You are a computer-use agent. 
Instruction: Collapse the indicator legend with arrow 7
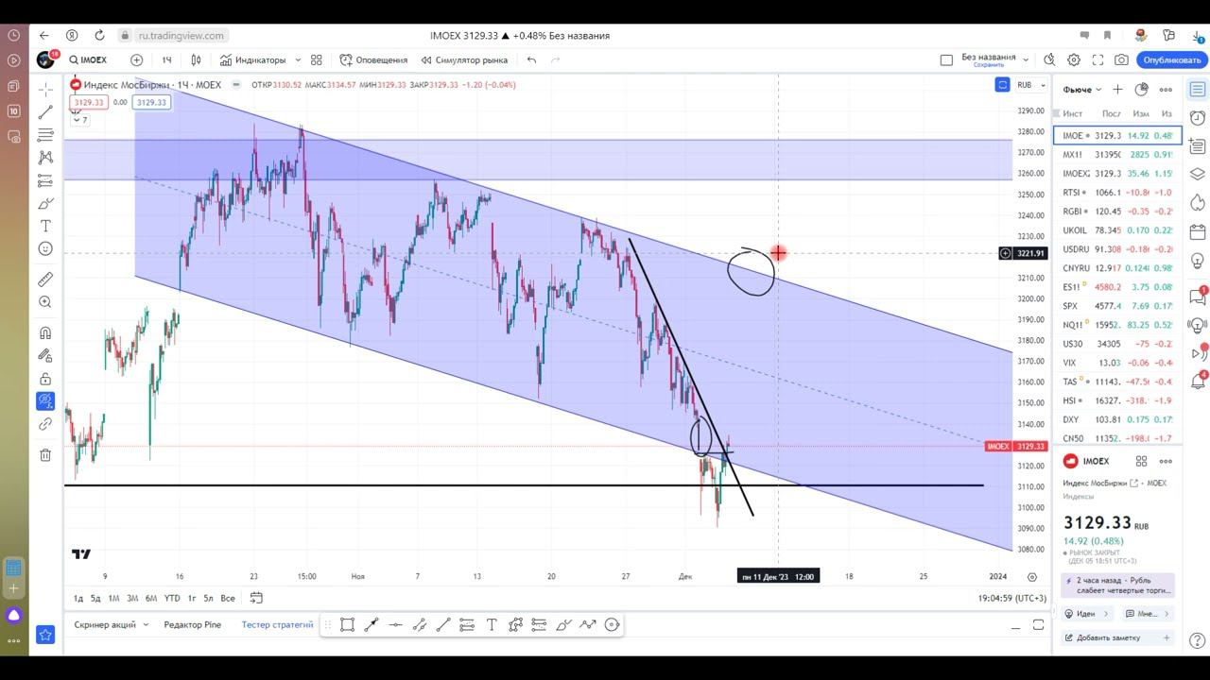coord(81,120)
